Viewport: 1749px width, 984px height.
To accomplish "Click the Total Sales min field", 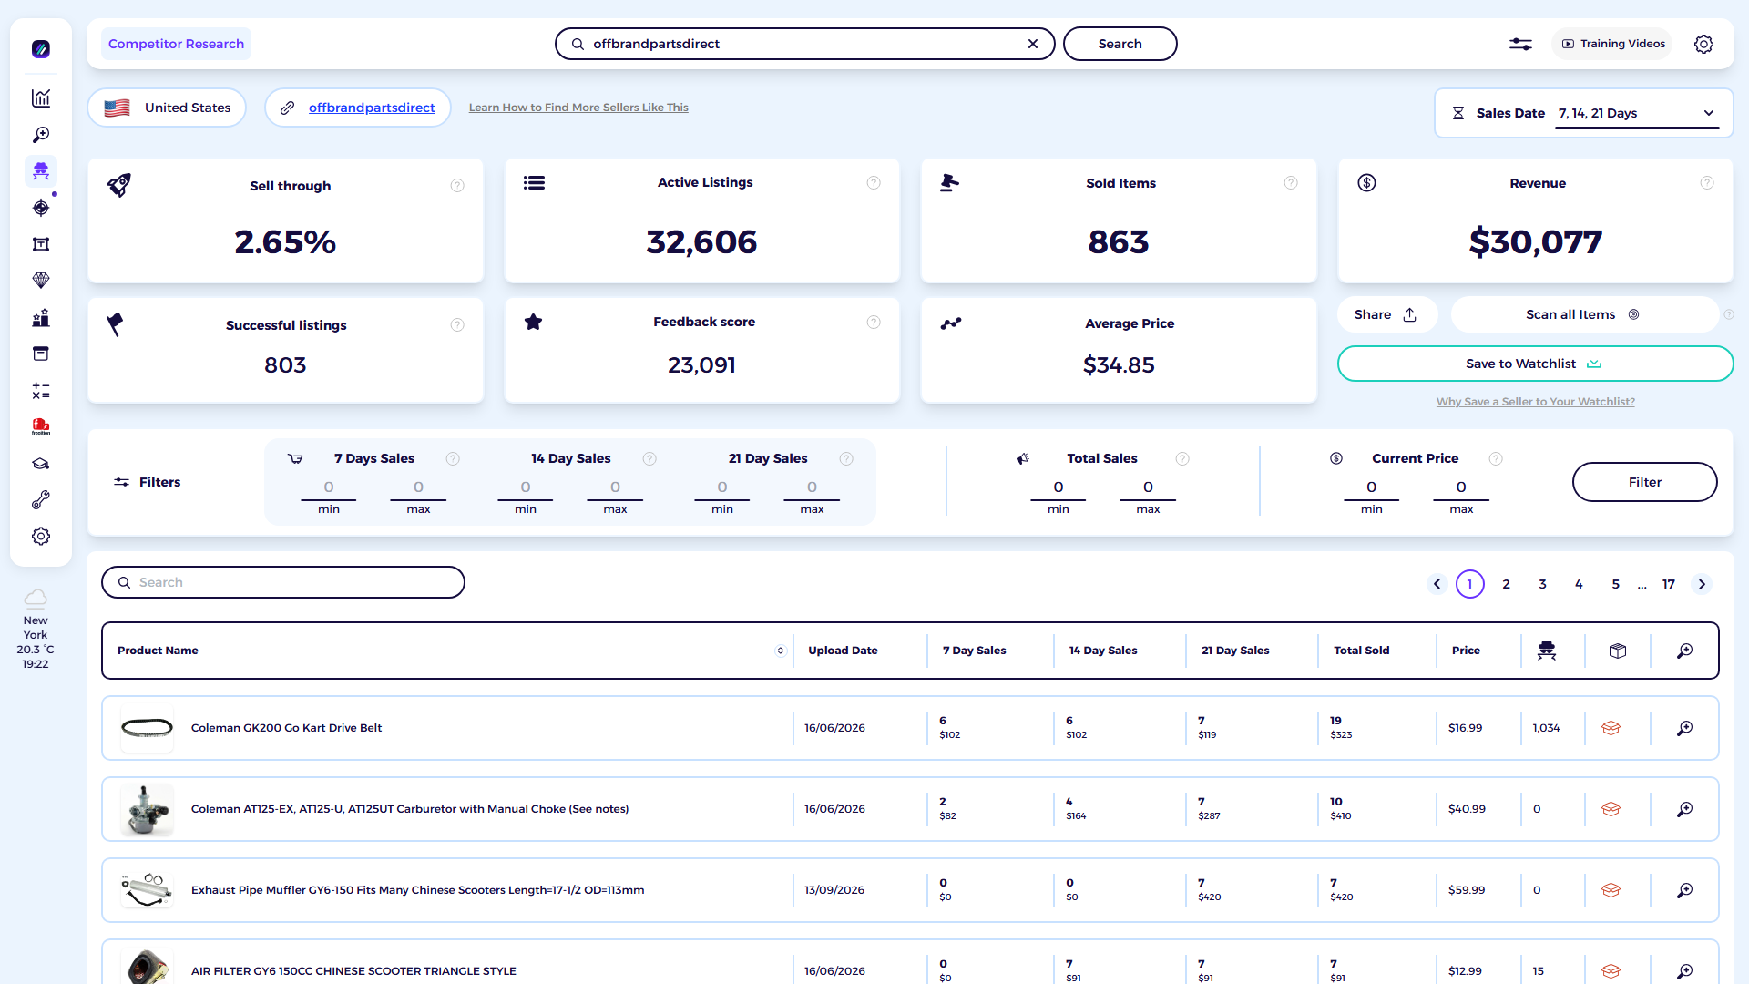I will point(1059,488).
